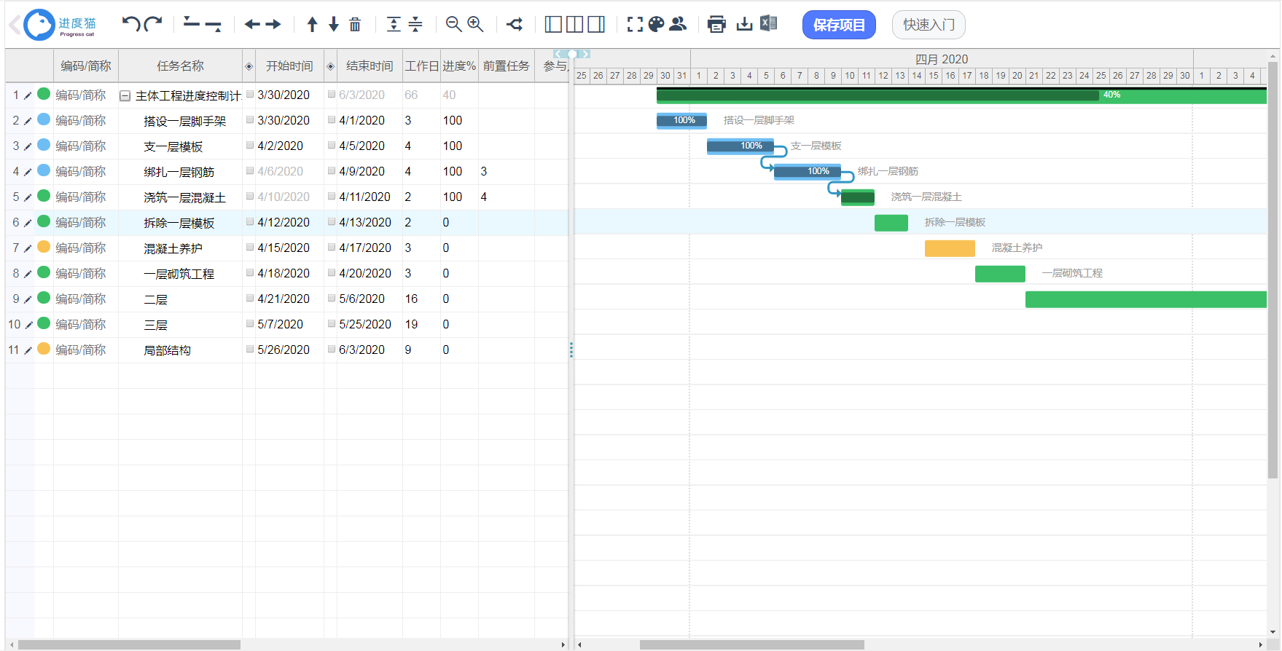Zoom in the Gantt timeline
Viewport: 1282px width, 651px height.
coord(475,24)
